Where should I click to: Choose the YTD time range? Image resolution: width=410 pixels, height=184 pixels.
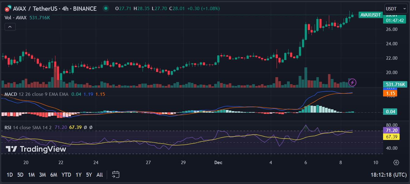pos(66,175)
